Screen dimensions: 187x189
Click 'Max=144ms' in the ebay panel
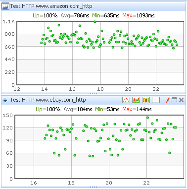point(137,109)
